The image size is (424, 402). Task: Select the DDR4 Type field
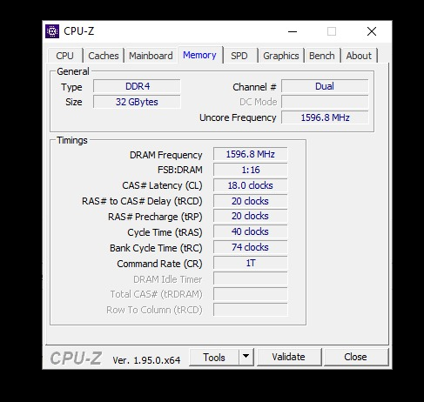(x=137, y=86)
